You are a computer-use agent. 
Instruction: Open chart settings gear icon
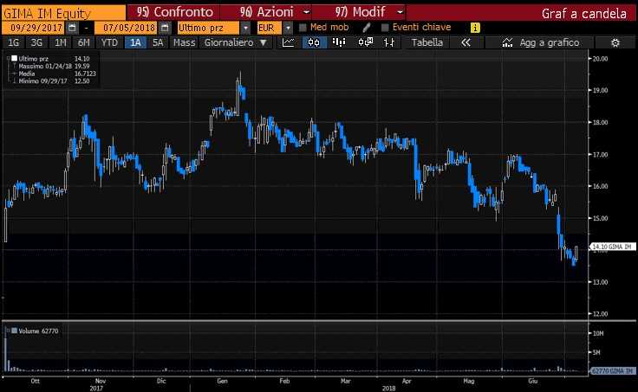click(615, 42)
